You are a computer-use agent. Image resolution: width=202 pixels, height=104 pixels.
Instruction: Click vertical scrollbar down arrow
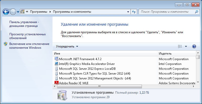[198, 83]
